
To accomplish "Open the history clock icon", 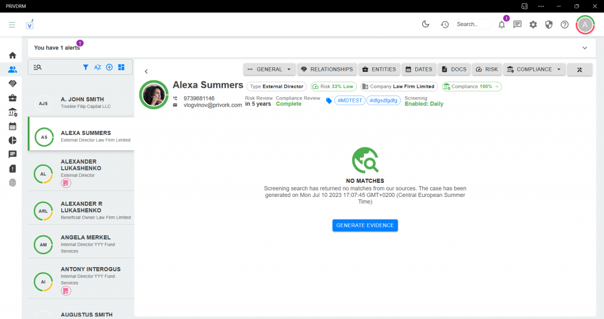I will 445,24.
